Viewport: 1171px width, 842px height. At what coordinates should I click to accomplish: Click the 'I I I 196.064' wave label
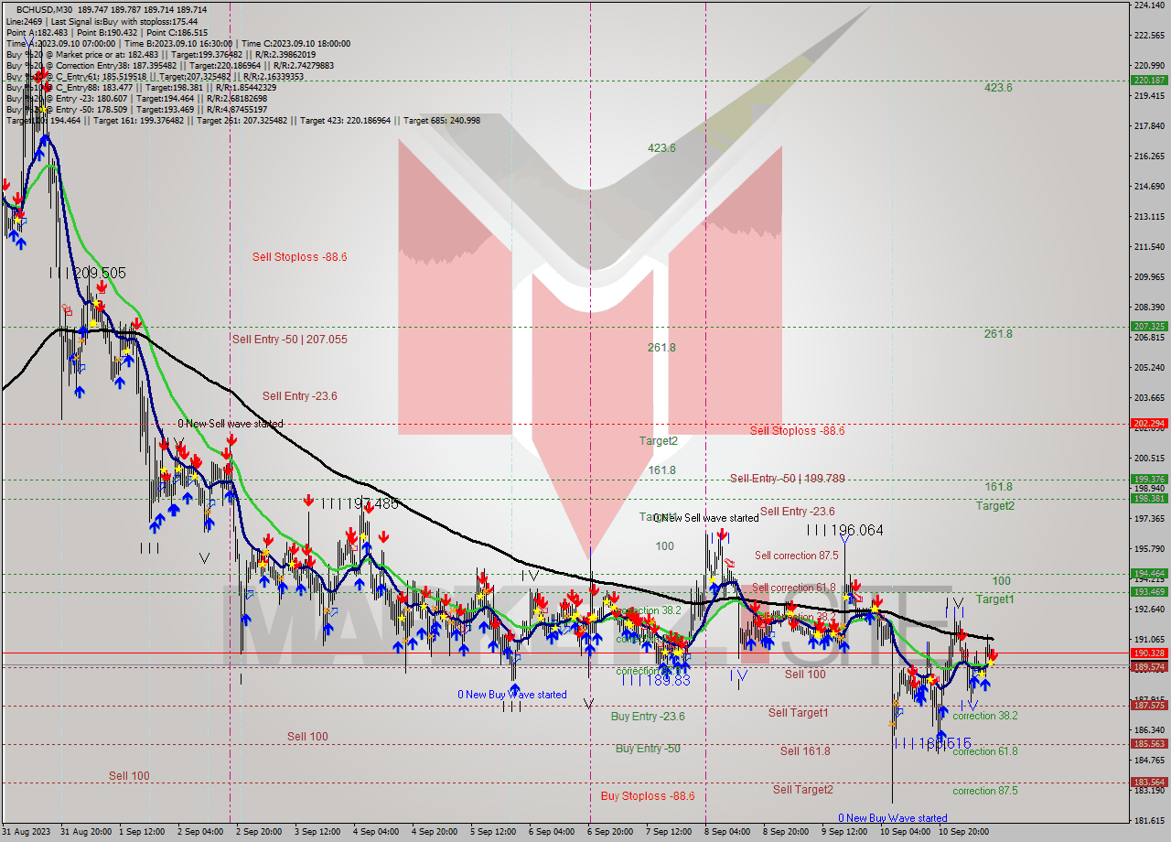845,530
